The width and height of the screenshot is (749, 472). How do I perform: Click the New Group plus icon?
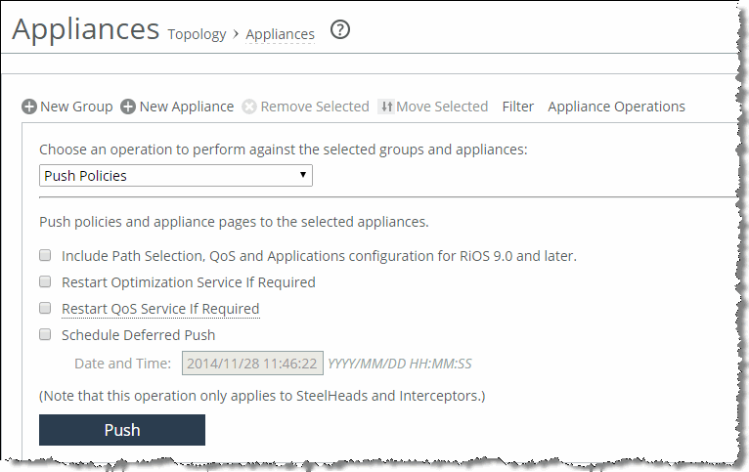point(29,107)
